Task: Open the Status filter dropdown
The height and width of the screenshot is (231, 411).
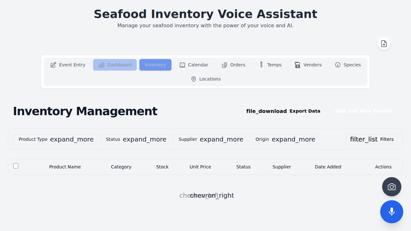Action: tap(135, 139)
